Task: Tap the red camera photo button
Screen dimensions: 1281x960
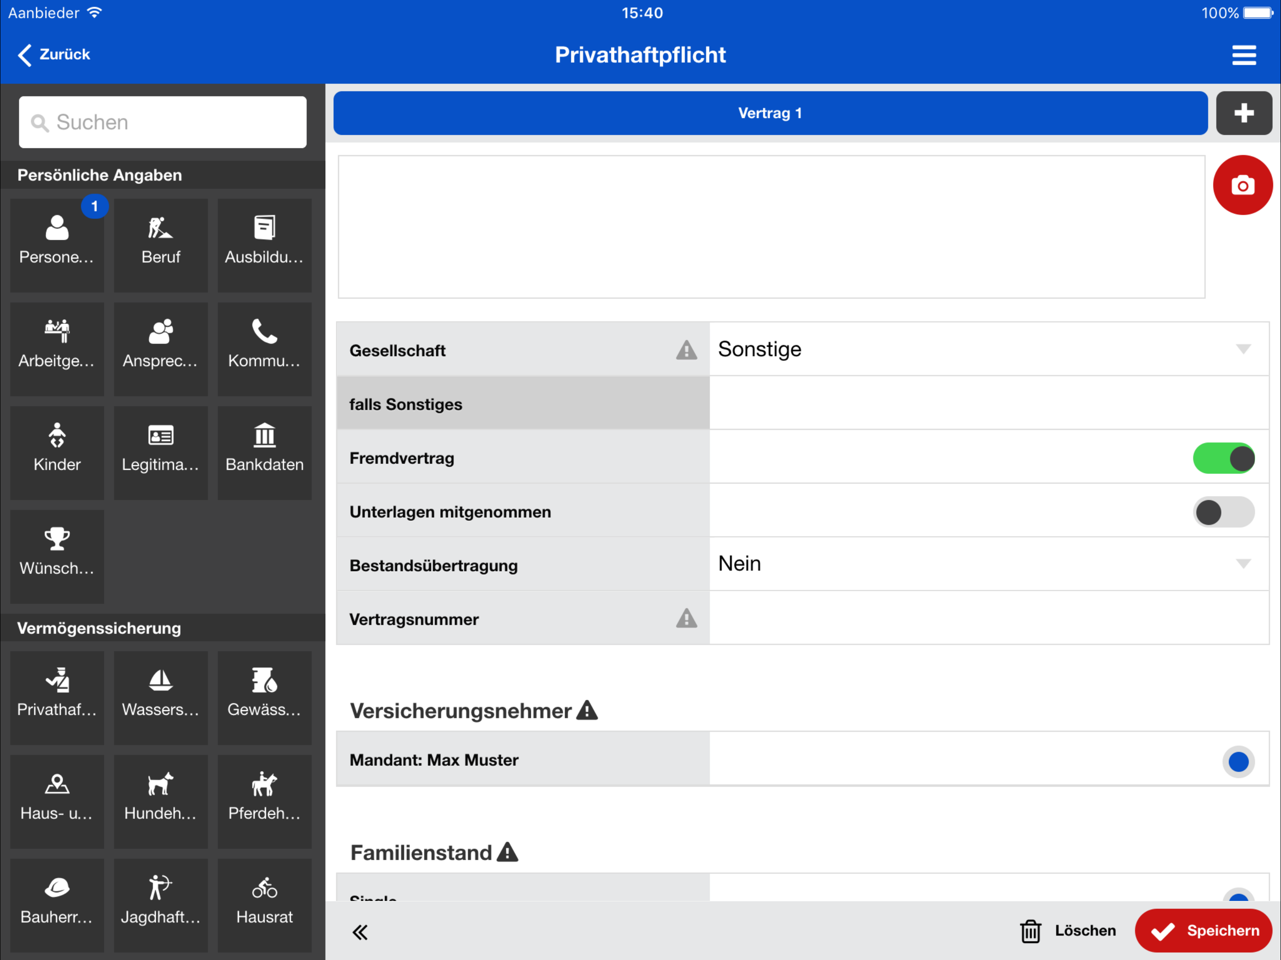Action: (x=1242, y=185)
